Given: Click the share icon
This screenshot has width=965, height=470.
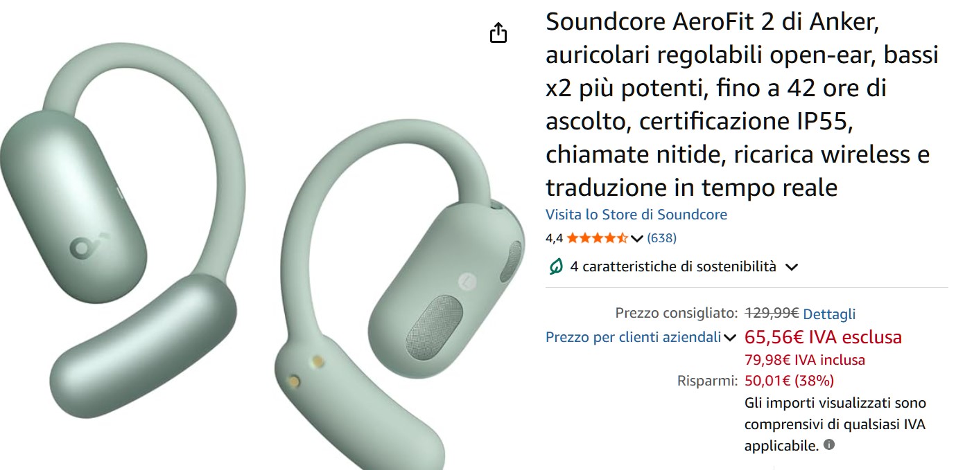Looking at the screenshot, I should click(498, 33).
